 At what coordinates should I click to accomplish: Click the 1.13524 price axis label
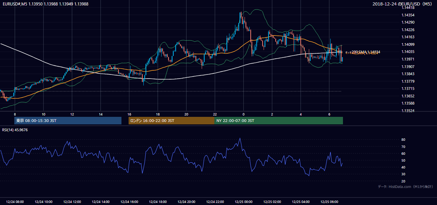408,111
